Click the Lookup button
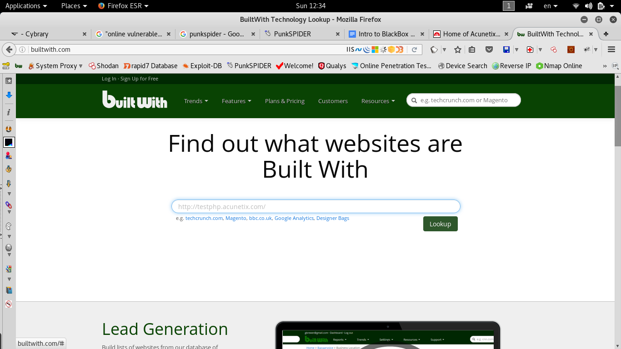The image size is (621, 349). [440, 224]
